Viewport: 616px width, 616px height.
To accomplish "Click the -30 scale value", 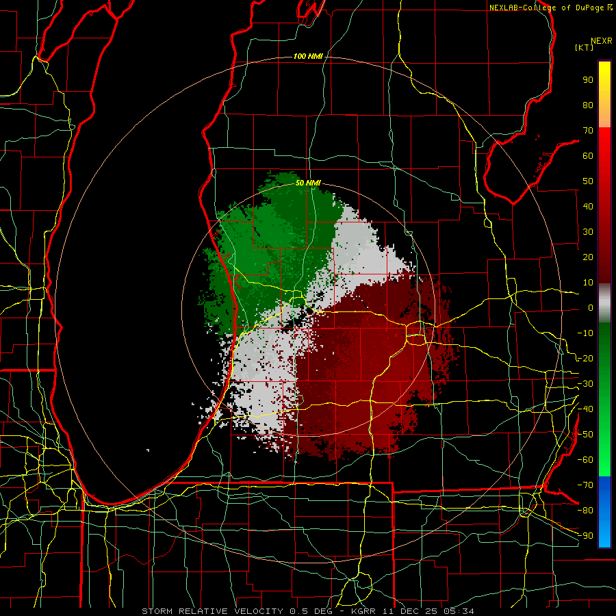I will [x=585, y=384].
